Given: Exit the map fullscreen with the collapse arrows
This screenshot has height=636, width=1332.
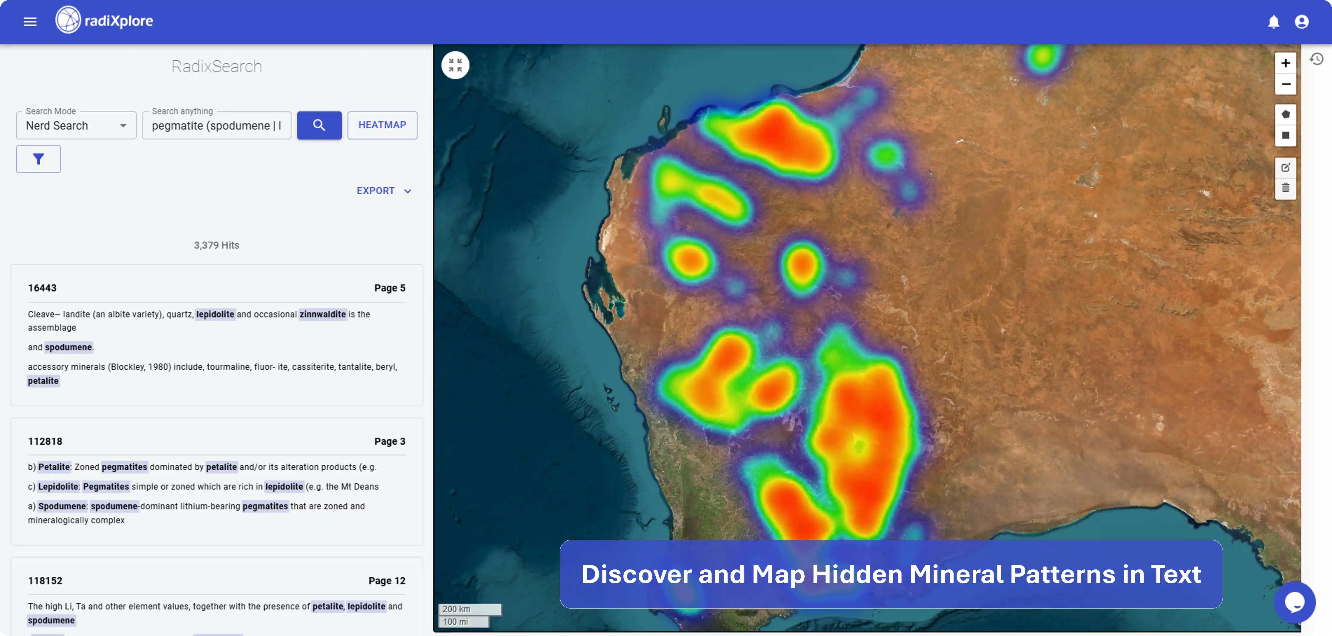Looking at the screenshot, I should tap(455, 65).
